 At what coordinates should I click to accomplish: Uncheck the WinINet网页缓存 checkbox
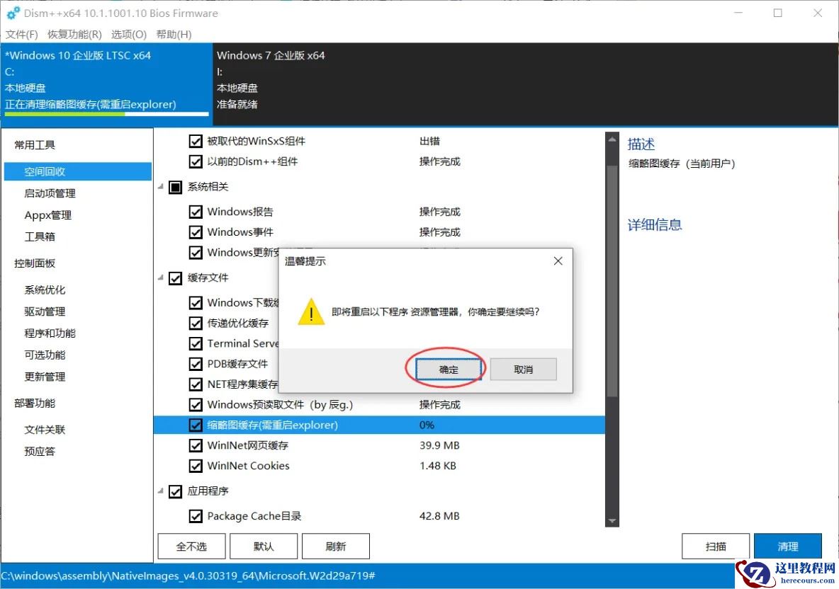click(x=196, y=445)
